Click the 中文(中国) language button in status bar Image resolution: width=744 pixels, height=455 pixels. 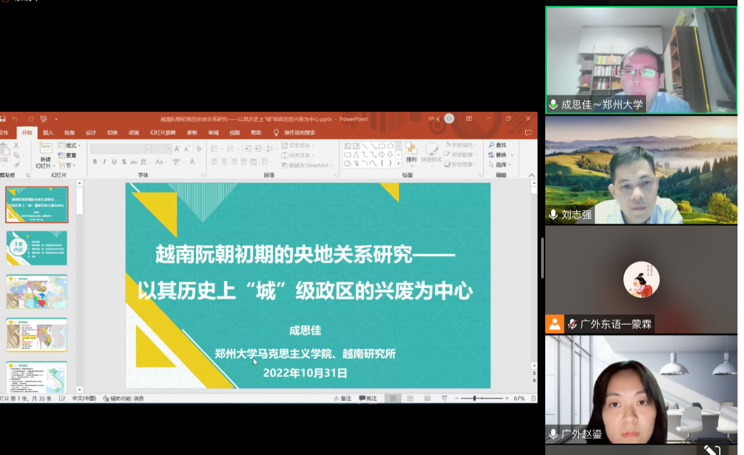pyautogui.click(x=84, y=398)
